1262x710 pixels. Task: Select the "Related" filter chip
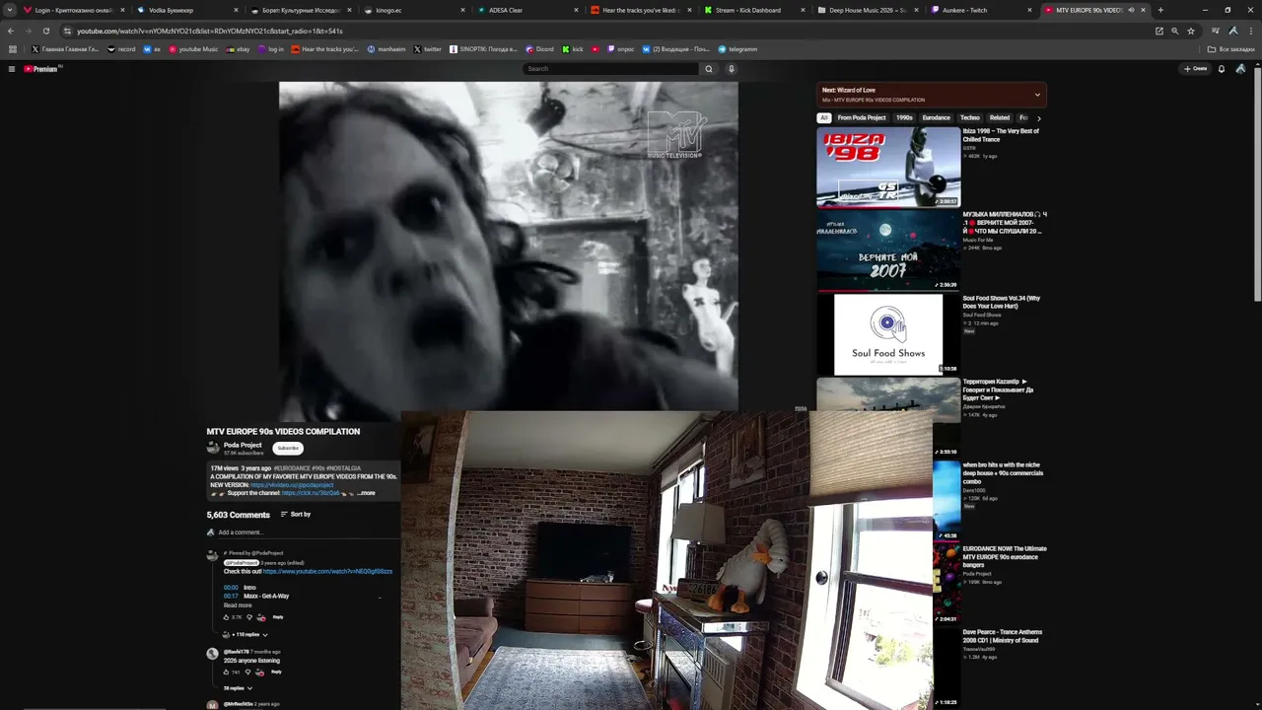1000,118
